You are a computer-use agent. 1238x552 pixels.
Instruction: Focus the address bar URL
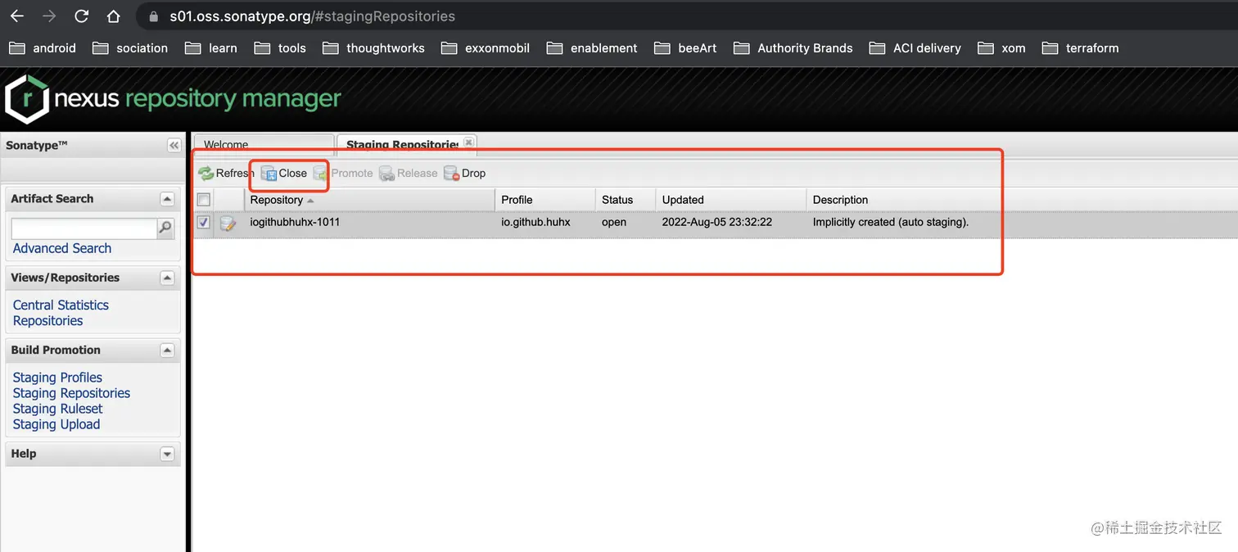click(x=312, y=16)
